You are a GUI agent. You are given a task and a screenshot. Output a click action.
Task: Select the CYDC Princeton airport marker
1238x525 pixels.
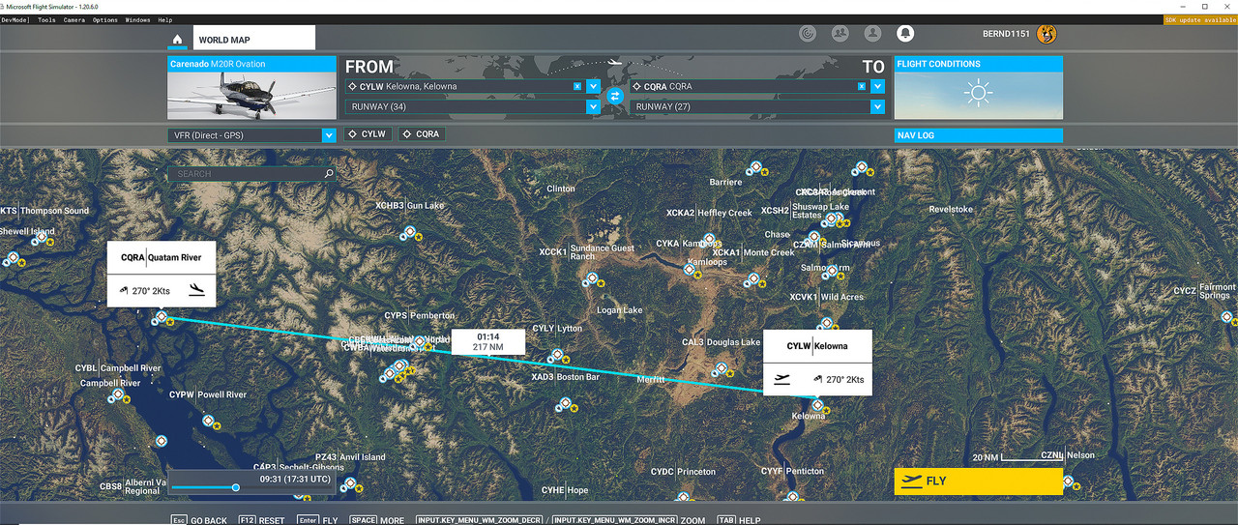tap(684, 498)
